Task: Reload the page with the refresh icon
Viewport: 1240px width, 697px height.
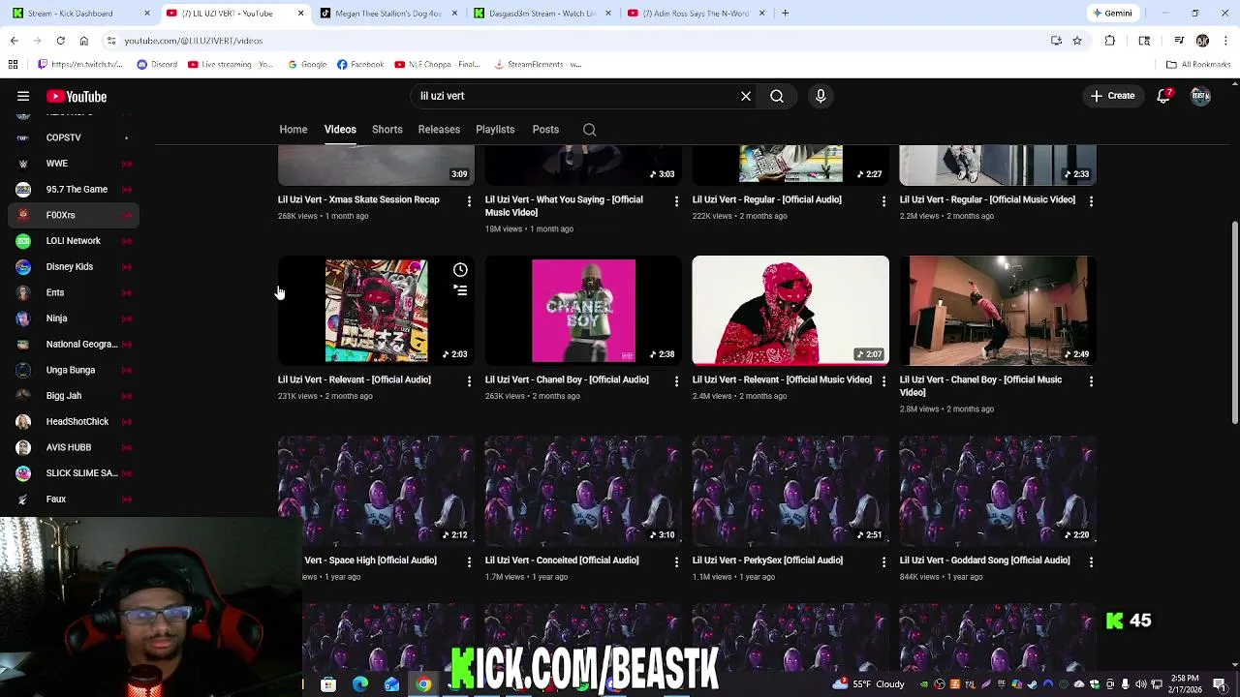Action: [60, 41]
